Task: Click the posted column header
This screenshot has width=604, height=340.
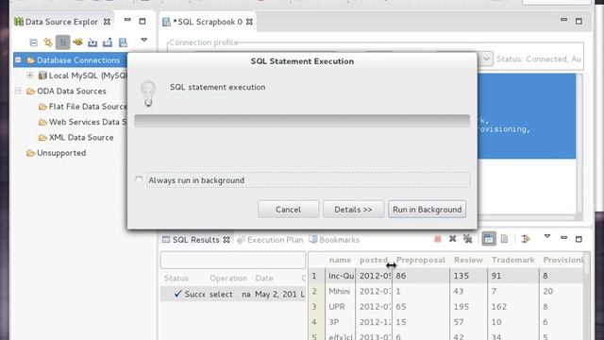Action: (374, 261)
